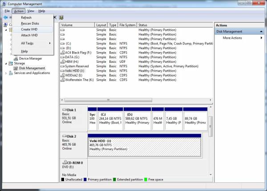Image resolution: width=267 pixels, height=191 pixels.
Task: Select the (C:) 244,14 GB NTFS partition block
Action: pos(110,119)
